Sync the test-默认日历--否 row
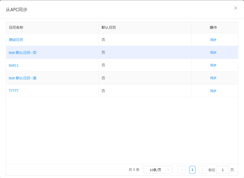The image size is (244, 178). point(213,53)
